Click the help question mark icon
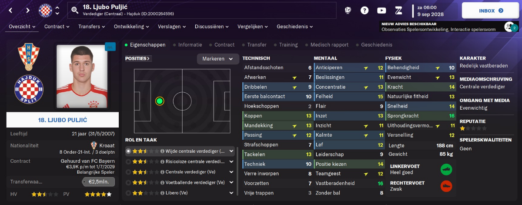 point(365,10)
